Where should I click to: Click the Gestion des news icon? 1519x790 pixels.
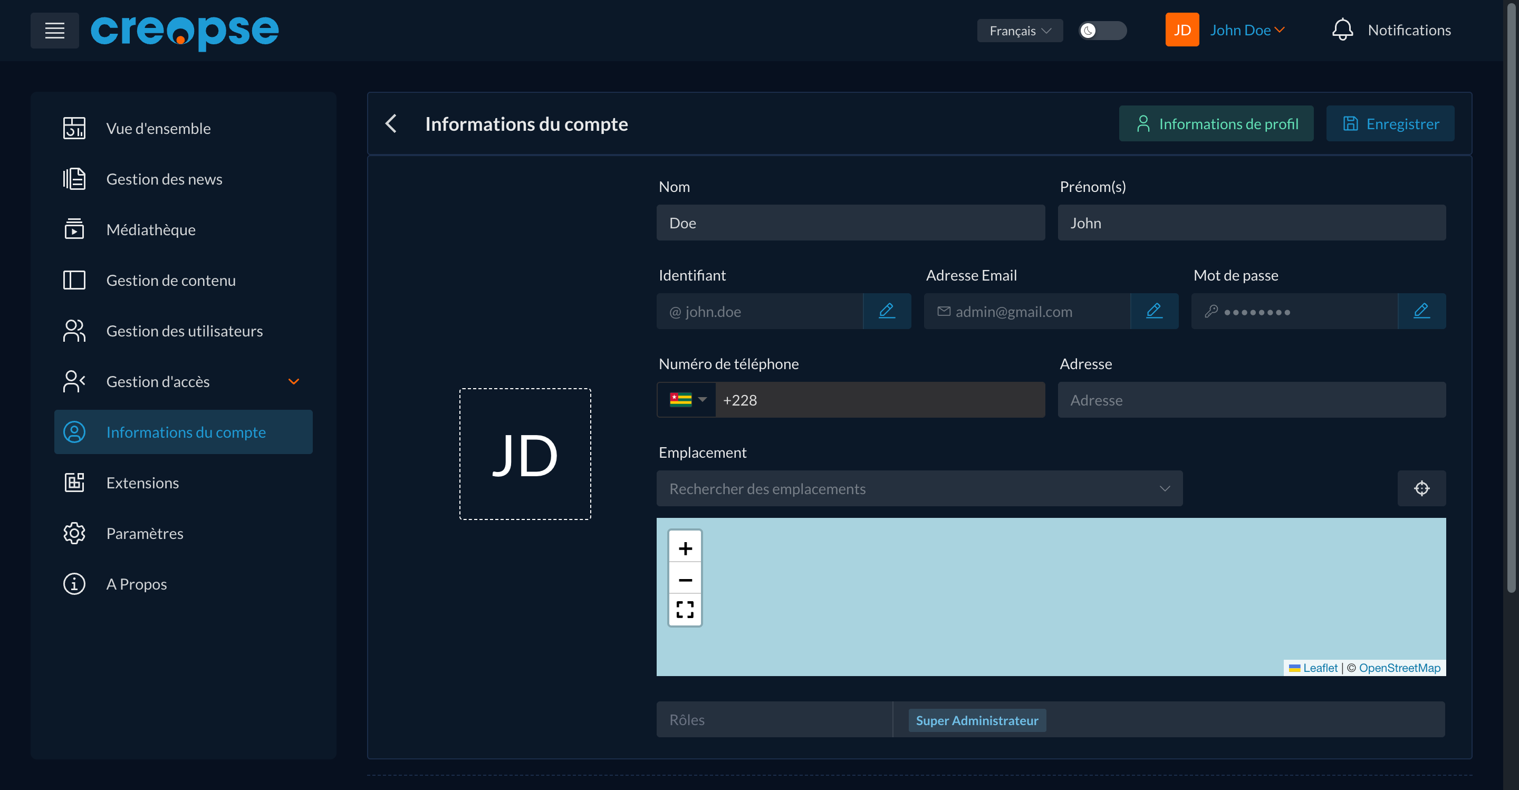click(74, 179)
